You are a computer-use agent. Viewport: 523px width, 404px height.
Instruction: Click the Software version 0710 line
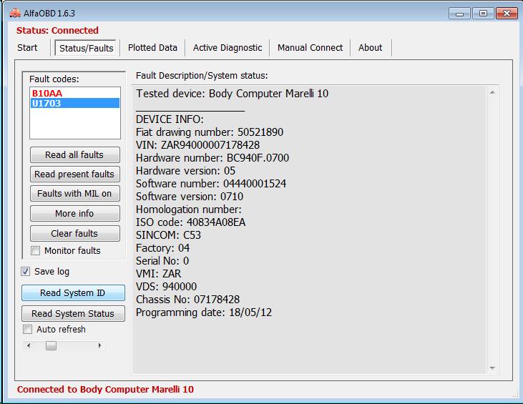click(x=190, y=197)
